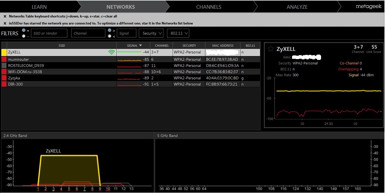Click the Signal -44 dBm label
Viewport: 385px width, 193px height.
coord(361,75)
